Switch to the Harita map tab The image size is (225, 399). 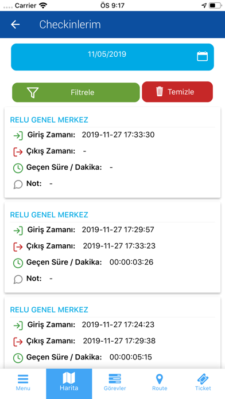69,383
